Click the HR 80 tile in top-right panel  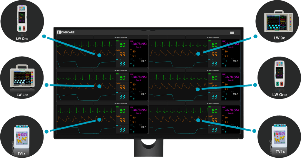214,44
